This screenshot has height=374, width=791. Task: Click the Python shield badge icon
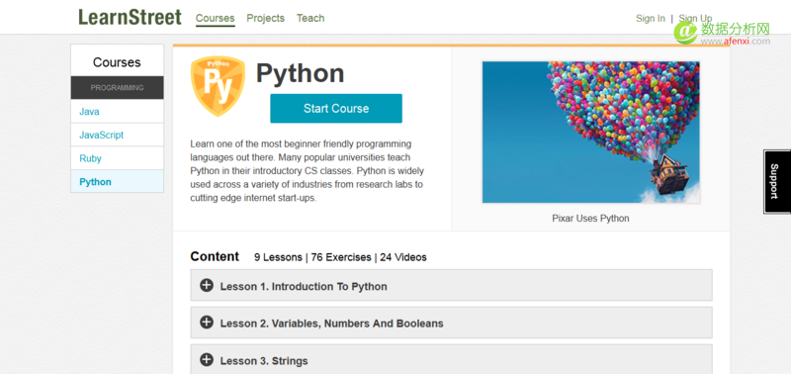pos(218,86)
